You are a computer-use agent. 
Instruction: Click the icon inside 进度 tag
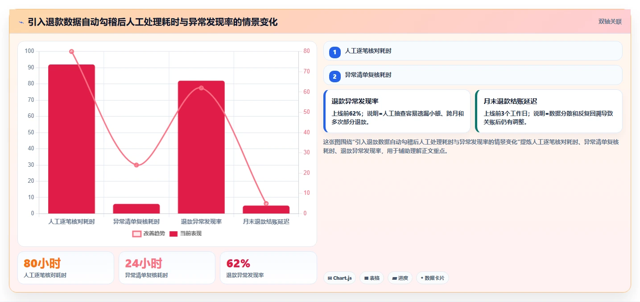coord(394,278)
